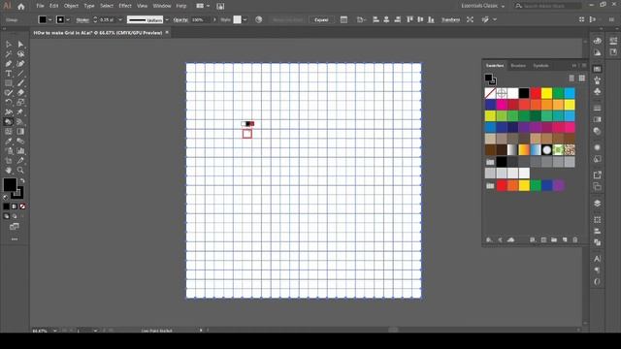
Task: Switch to the Symbols tab
Action: click(540, 66)
